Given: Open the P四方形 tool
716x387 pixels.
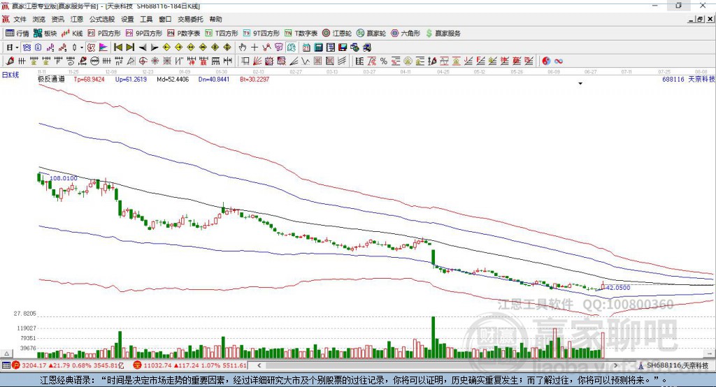Looking at the screenshot, I should coord(104,34).
